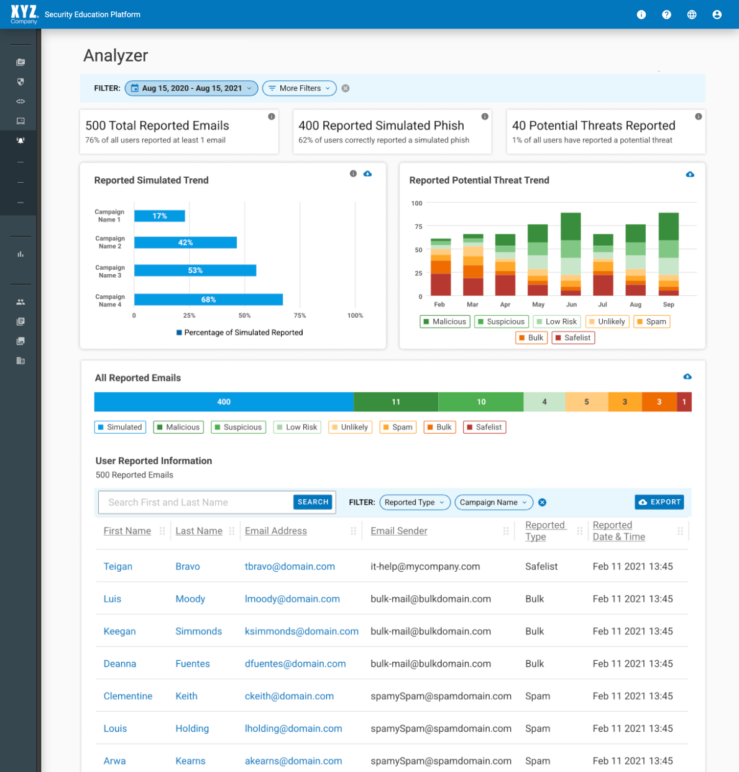Toggle Safelist legend under All Reported Emails
739x772 pixels.
484,427
